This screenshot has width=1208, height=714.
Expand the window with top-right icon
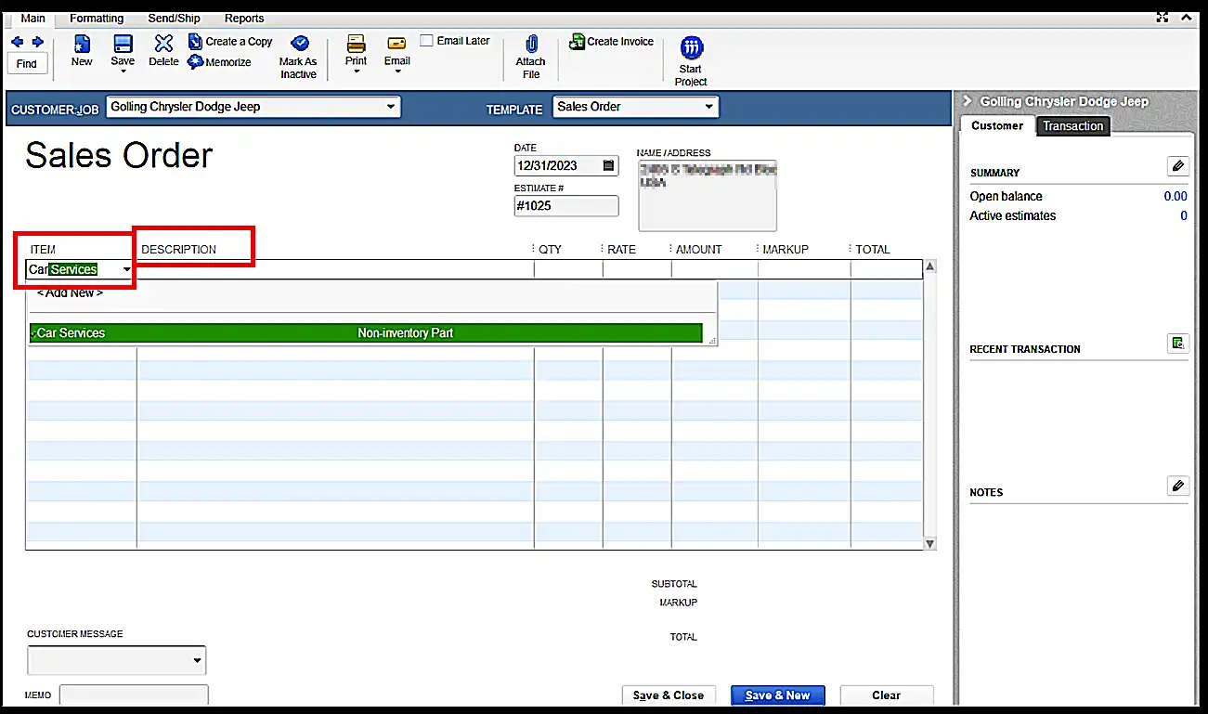(1163, 16)
